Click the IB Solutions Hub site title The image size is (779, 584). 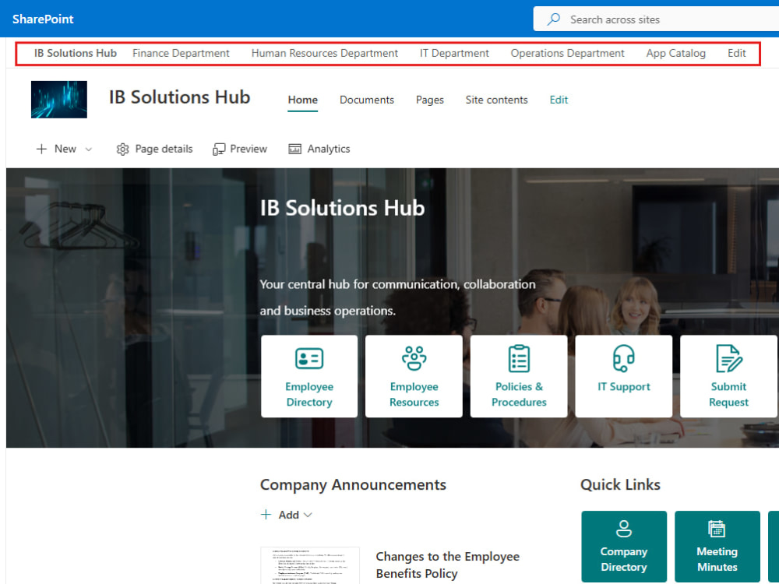click(x=179, y=97)
